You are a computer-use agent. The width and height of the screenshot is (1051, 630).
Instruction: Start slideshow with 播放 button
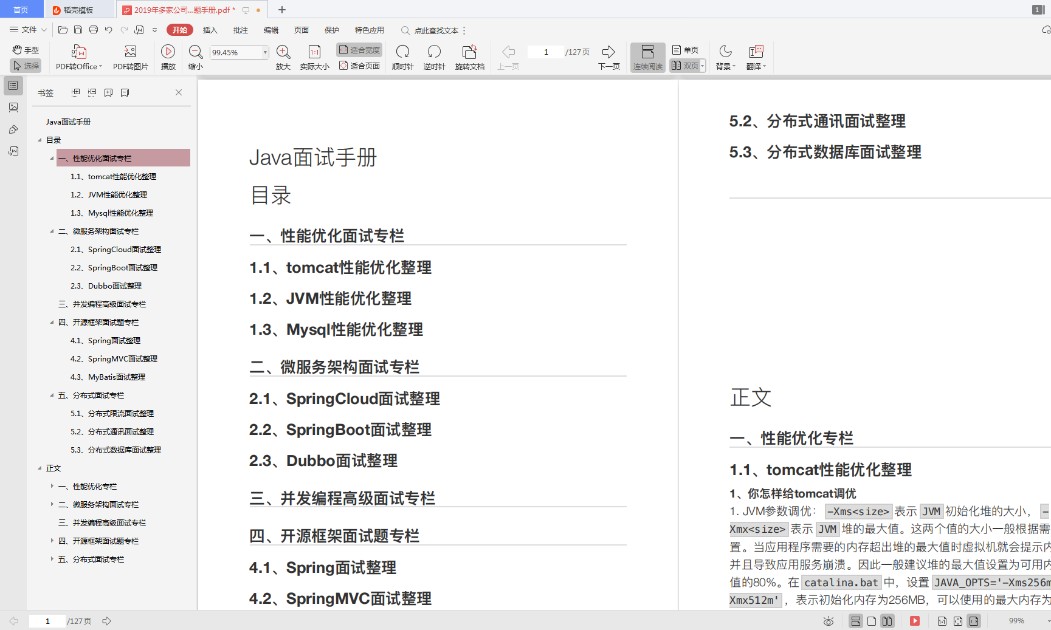(x=168, y=58)
